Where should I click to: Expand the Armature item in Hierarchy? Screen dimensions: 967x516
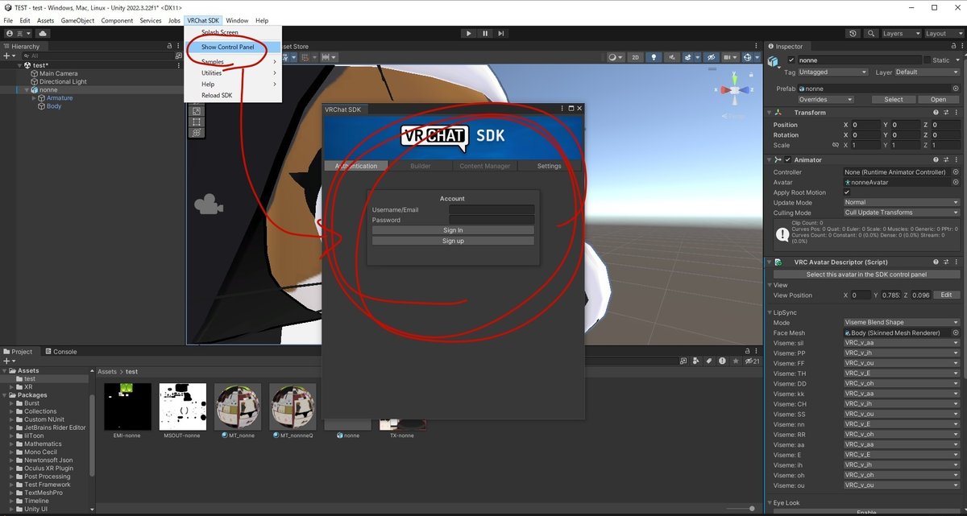click(33, 98)
